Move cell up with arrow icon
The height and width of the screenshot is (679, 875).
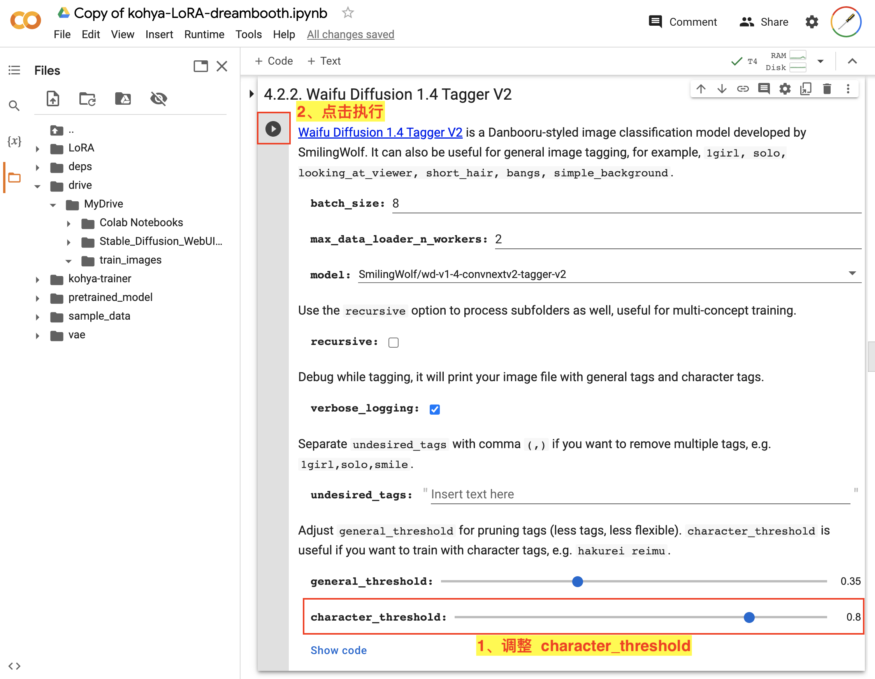coord(701,89)
